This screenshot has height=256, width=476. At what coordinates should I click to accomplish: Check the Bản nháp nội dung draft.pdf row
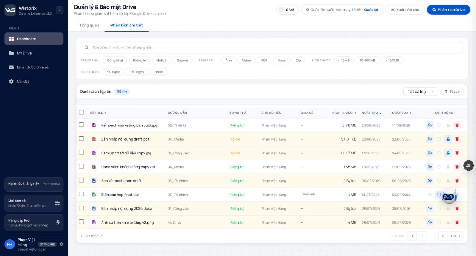[81, 138]
